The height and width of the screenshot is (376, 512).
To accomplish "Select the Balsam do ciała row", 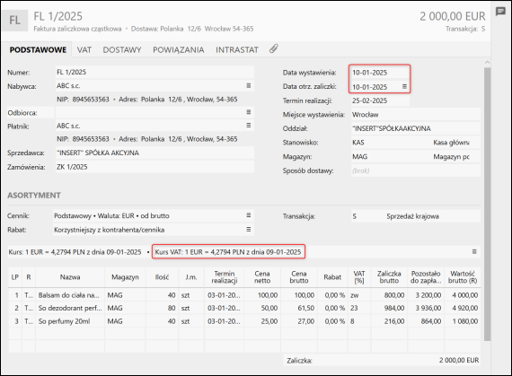I will point(244,295).
